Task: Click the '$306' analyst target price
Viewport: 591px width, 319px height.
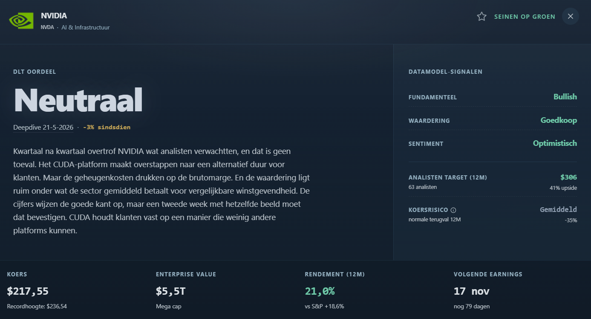Action: click(568, 177)
